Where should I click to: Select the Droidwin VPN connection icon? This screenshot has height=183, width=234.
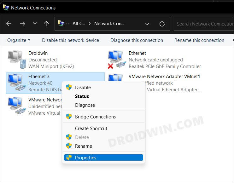17,60
